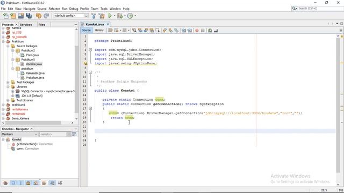Toggle Sort by Source in Navigator
This screenshot has width=344, height=193.
click(60, 183)
